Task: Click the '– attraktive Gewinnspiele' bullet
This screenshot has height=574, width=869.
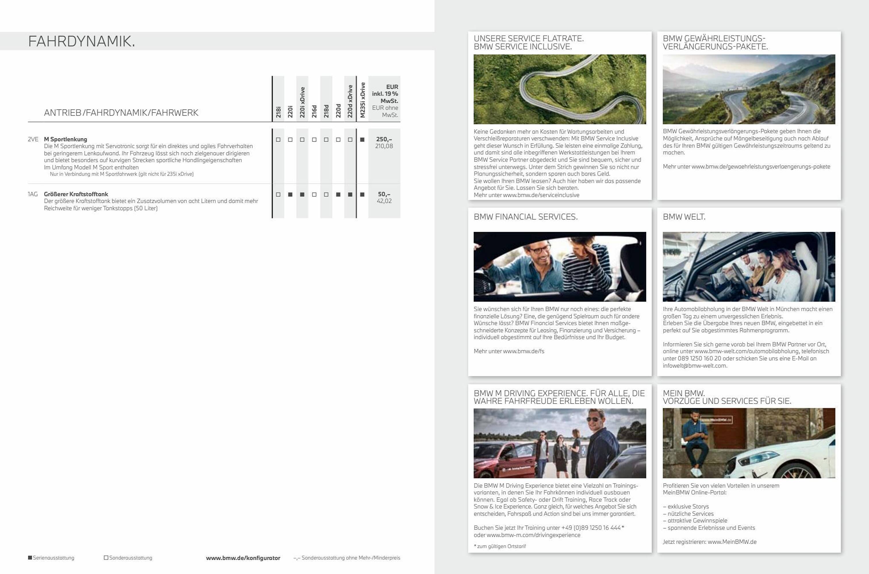Action: point(695,521)
